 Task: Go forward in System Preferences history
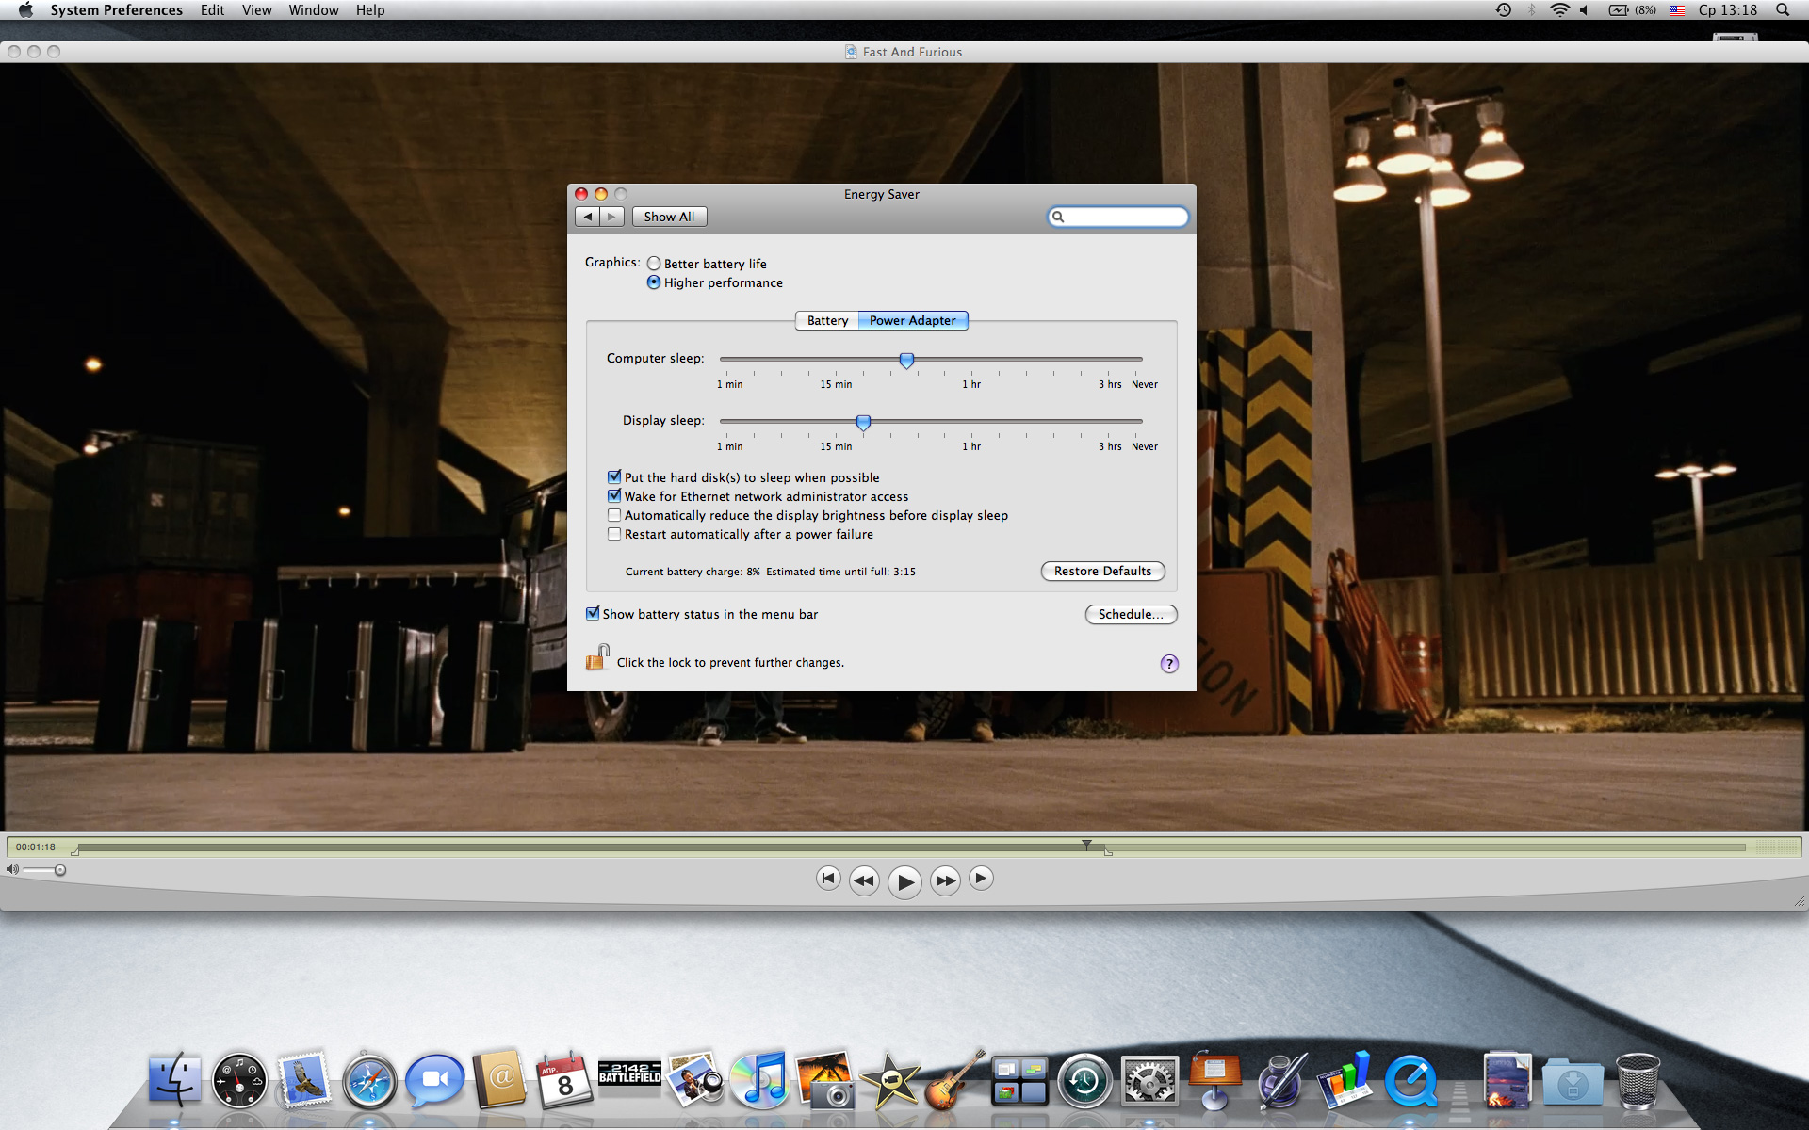tap(612, 217)
